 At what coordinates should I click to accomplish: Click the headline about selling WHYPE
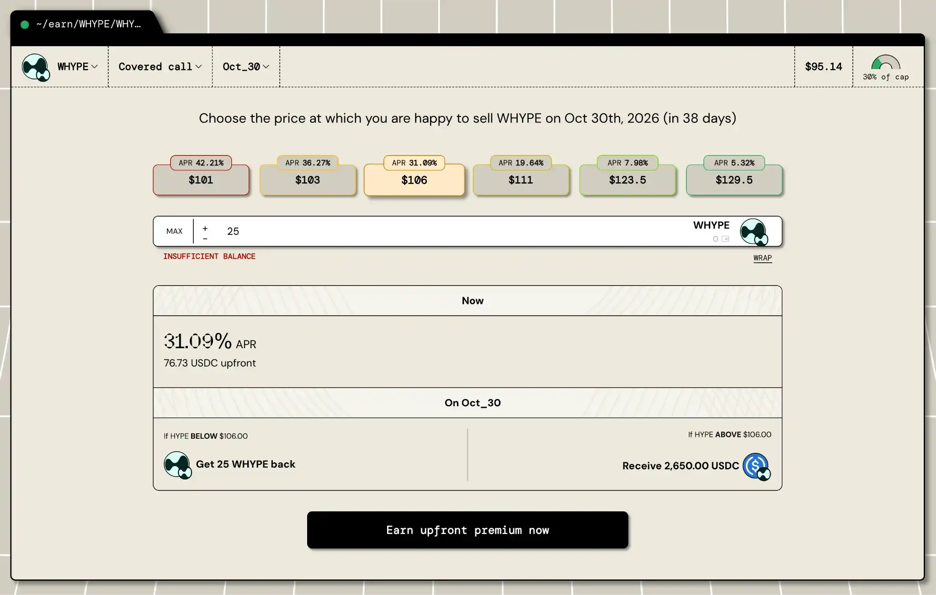point(468,118)
